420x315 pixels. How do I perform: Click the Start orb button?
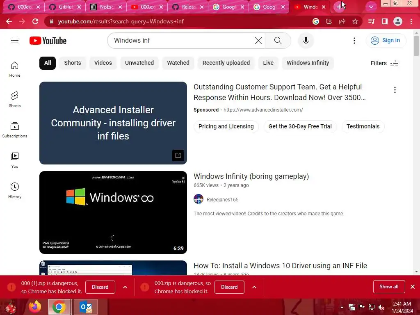click(x=11, y=307)
